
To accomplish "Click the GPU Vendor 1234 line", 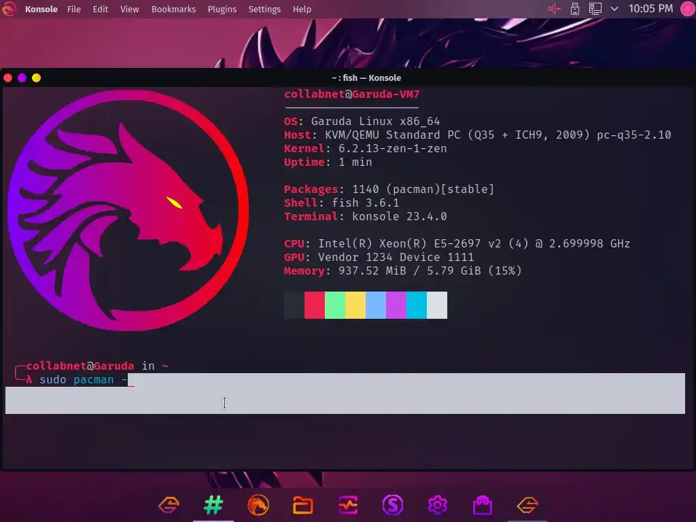I will [379, 258].
